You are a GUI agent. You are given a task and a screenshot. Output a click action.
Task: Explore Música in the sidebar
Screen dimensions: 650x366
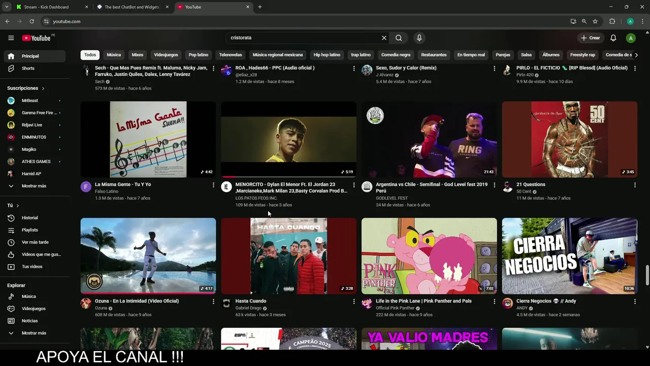point(34,296)
